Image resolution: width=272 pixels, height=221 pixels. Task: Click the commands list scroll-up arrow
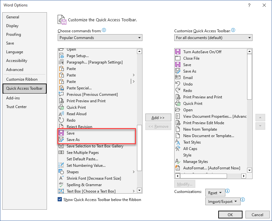tap(139, 51)
